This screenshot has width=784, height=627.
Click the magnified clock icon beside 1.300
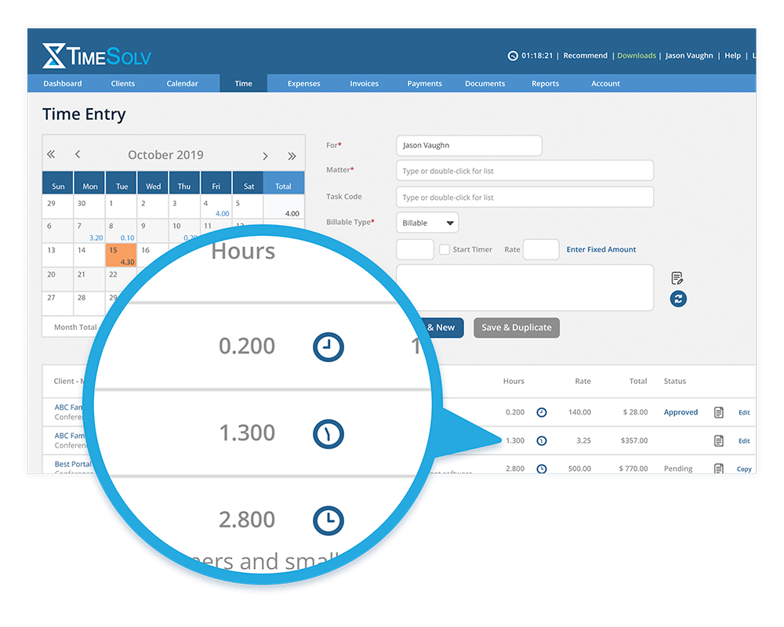click(328, 434)
